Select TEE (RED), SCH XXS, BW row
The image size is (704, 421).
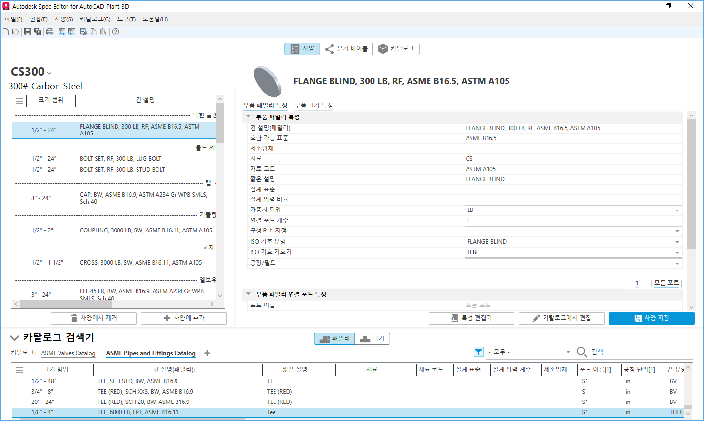348,392
